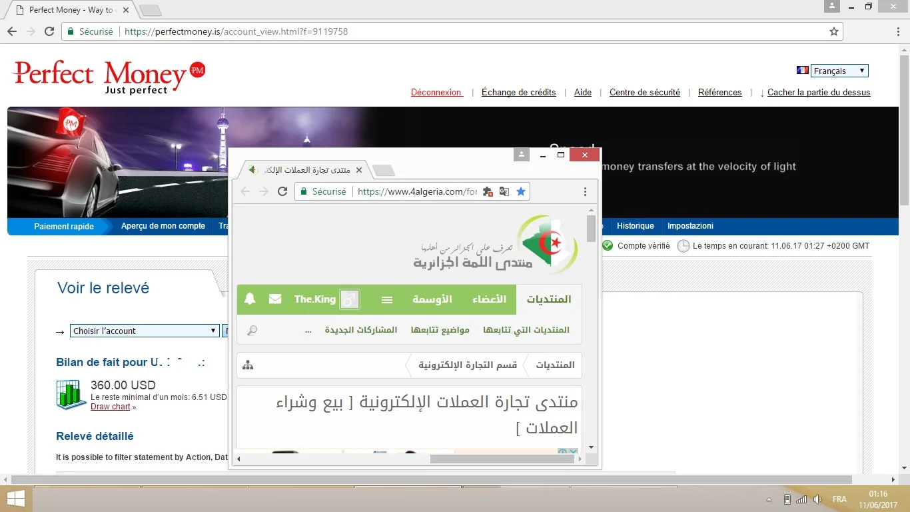The image size is (910, 512).
Task: Go back in the 4algeria browser window
Action: [x=245, y=191]
